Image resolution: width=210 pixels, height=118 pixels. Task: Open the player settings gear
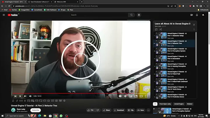click(125, 96)
